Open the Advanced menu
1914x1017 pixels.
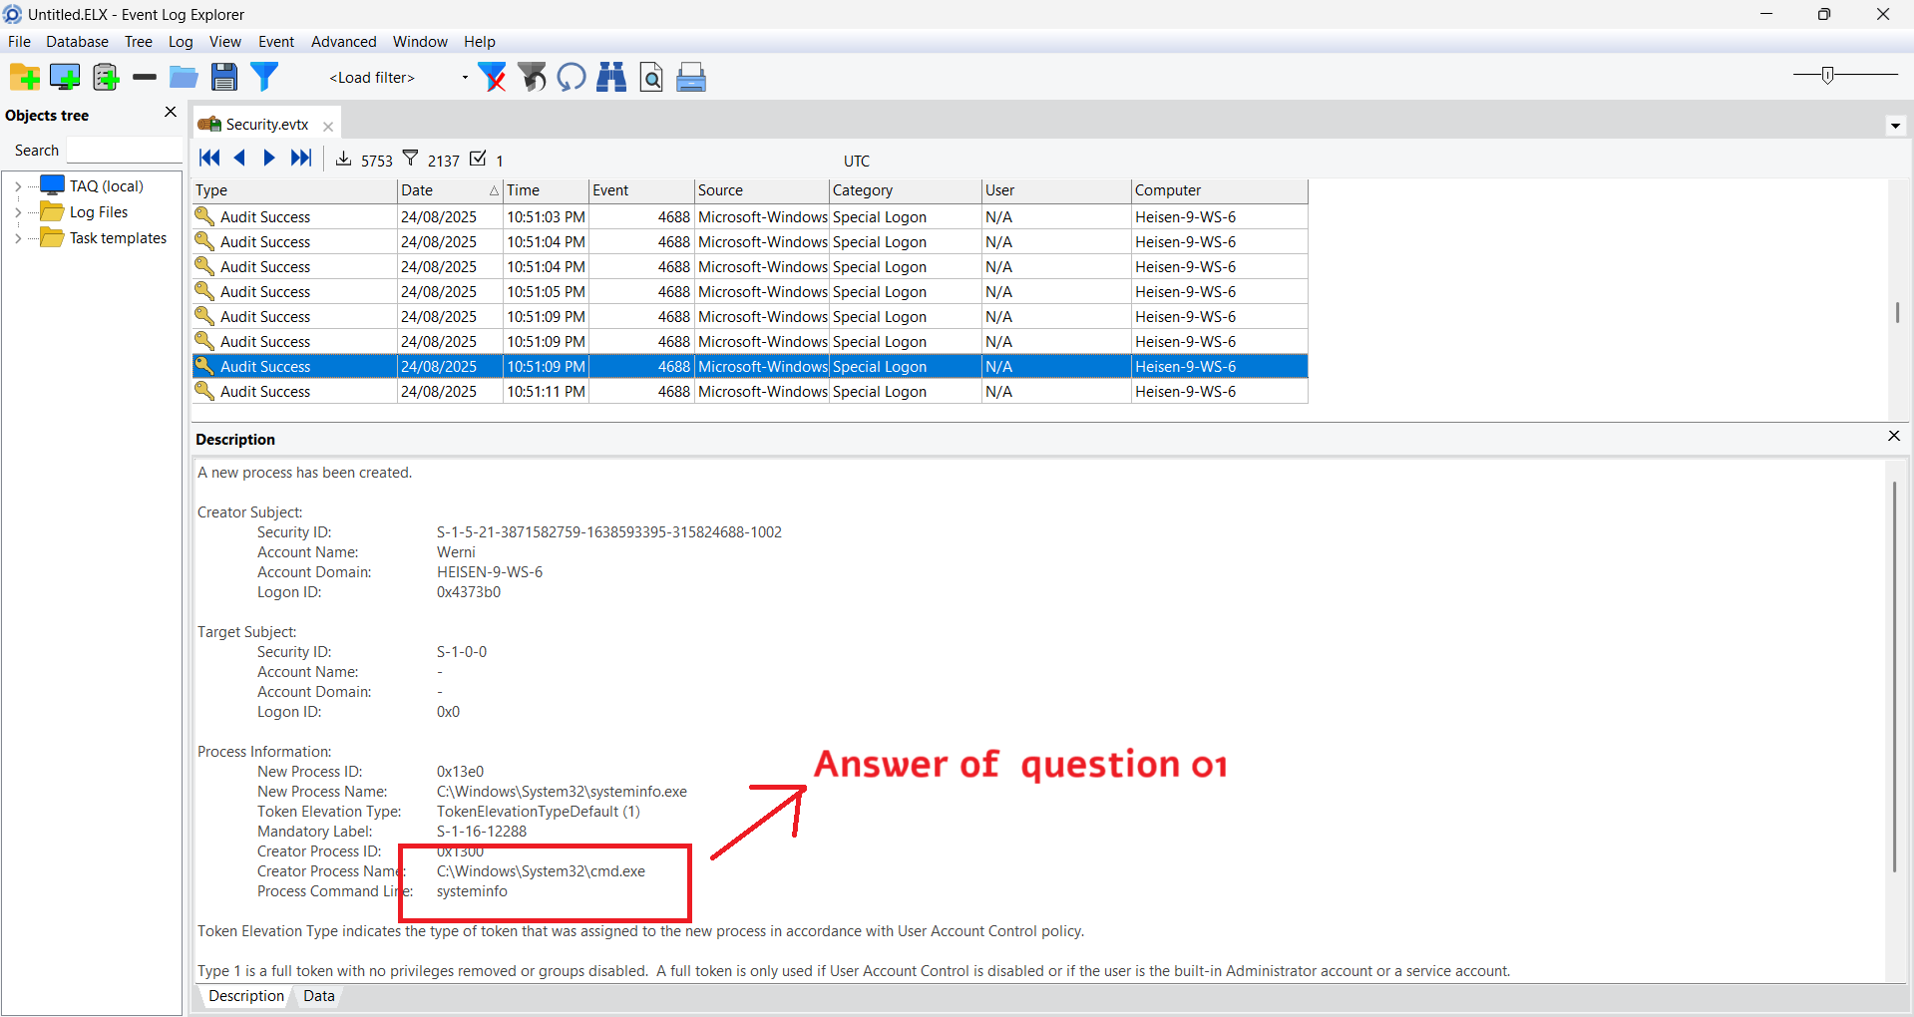pyautogui.click(x=343, y=42)
